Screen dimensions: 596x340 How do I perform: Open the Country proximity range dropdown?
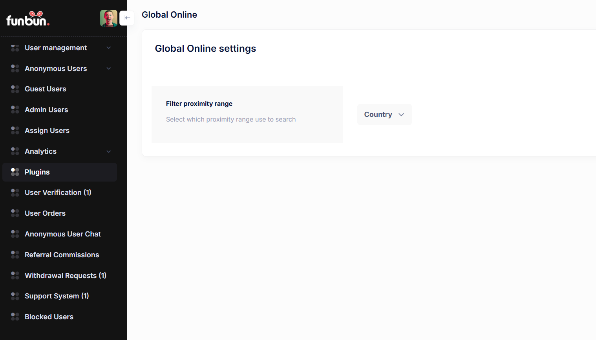click(384, 115)
